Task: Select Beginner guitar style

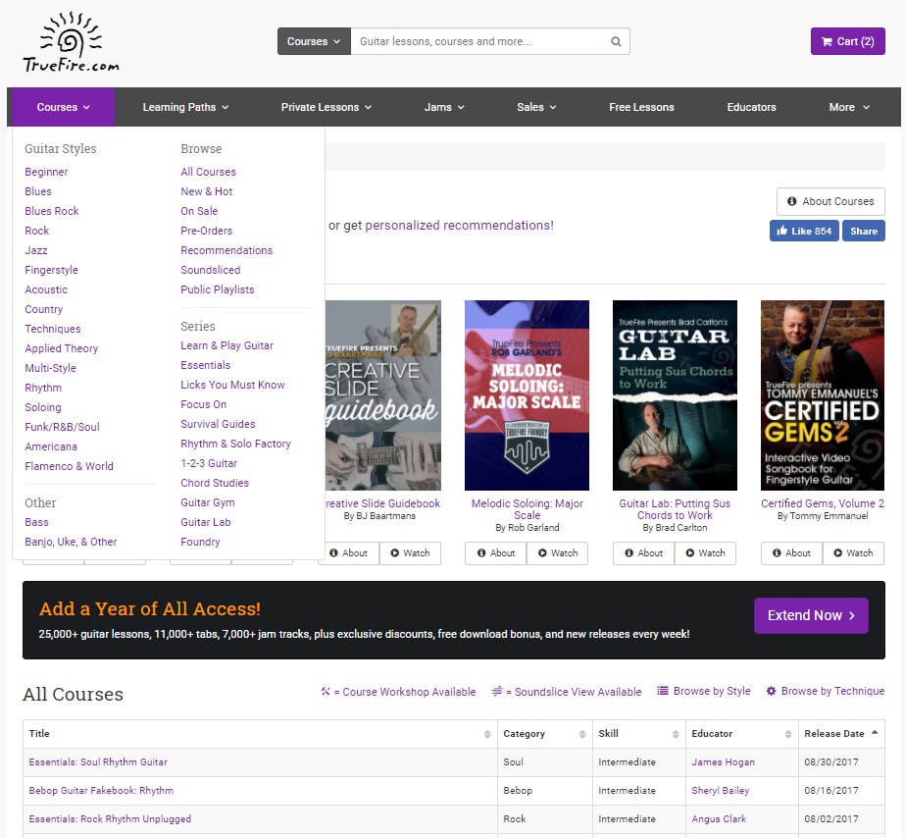Action: point(46,172)
